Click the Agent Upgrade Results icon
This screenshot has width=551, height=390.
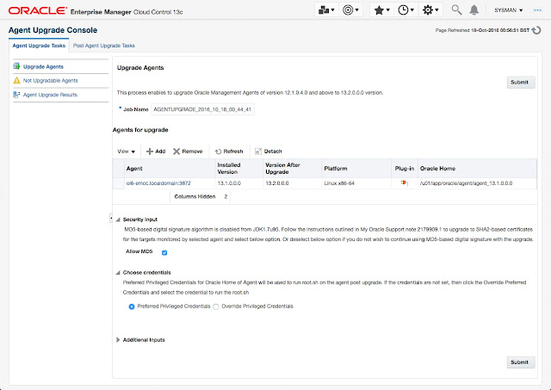pos(16,95)
